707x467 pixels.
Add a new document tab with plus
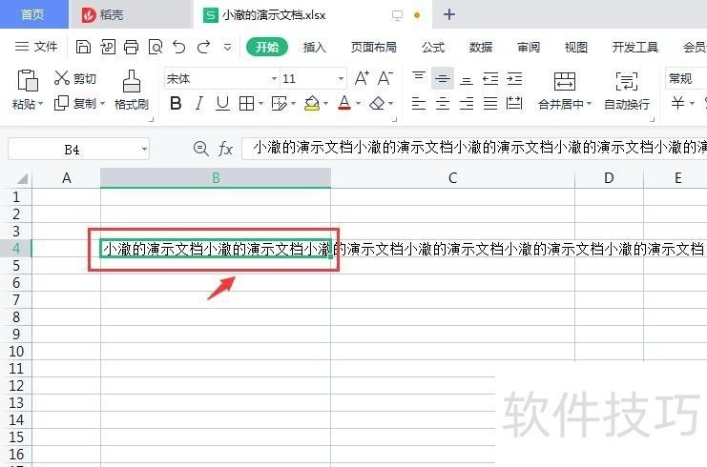coord(449,14)
